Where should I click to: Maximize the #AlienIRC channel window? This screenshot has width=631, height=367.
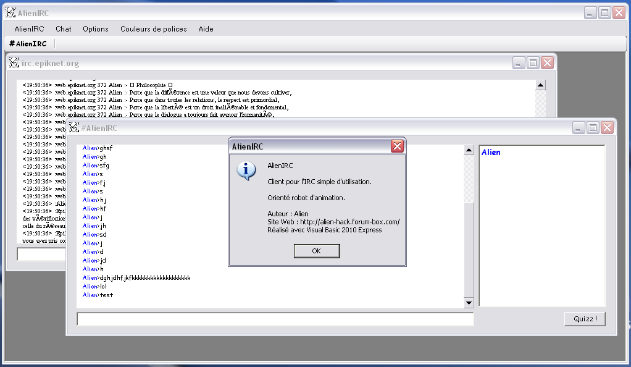(593, 128)
